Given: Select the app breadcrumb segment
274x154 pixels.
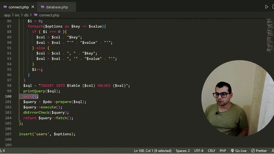Looking at the screenshot, I should (7, 15).
